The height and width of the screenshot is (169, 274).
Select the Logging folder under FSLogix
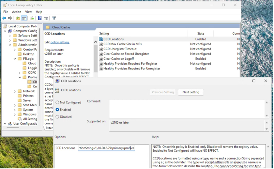coord(33,68)
